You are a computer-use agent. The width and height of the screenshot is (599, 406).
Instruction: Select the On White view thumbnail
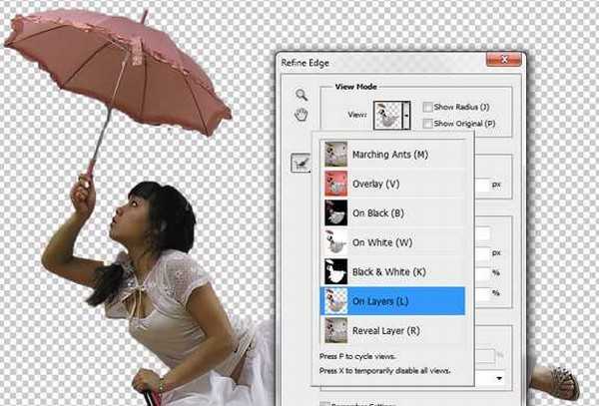tap(333, 241)
